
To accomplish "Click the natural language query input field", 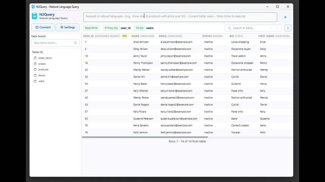I will click(180, 17).
